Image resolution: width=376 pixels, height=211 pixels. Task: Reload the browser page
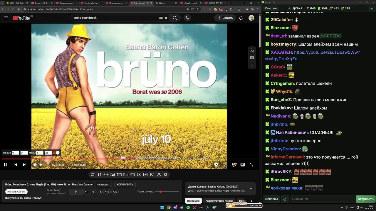[x=13, y=9]
